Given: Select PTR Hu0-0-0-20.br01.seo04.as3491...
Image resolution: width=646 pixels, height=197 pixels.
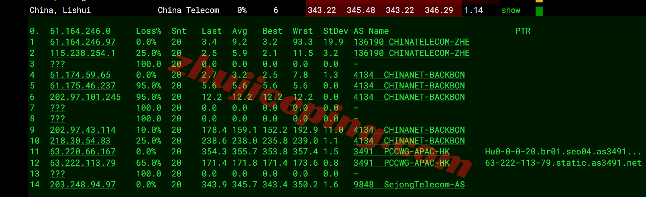Looking at the screenshot, I should [563, 152].
